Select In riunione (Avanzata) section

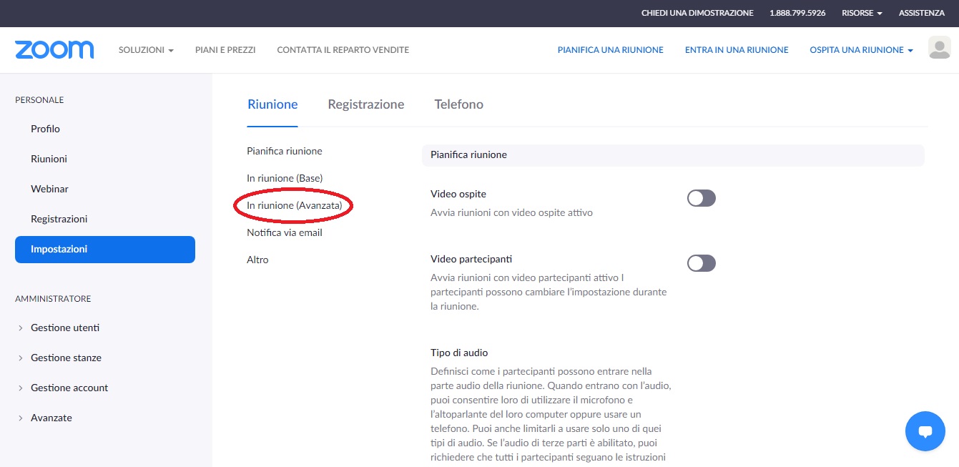point(294,205)
